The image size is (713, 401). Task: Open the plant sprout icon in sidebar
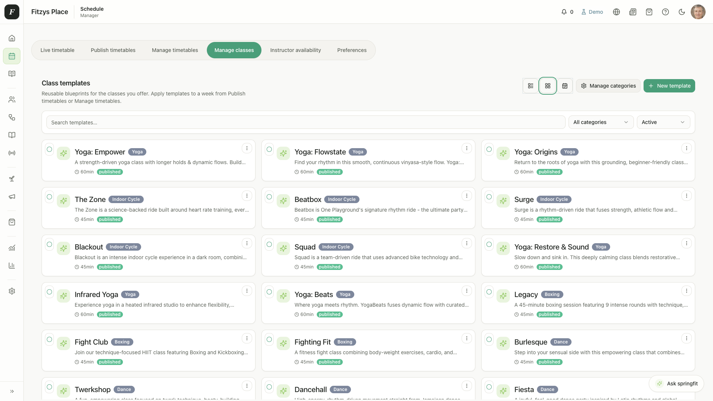pos(12,179)
